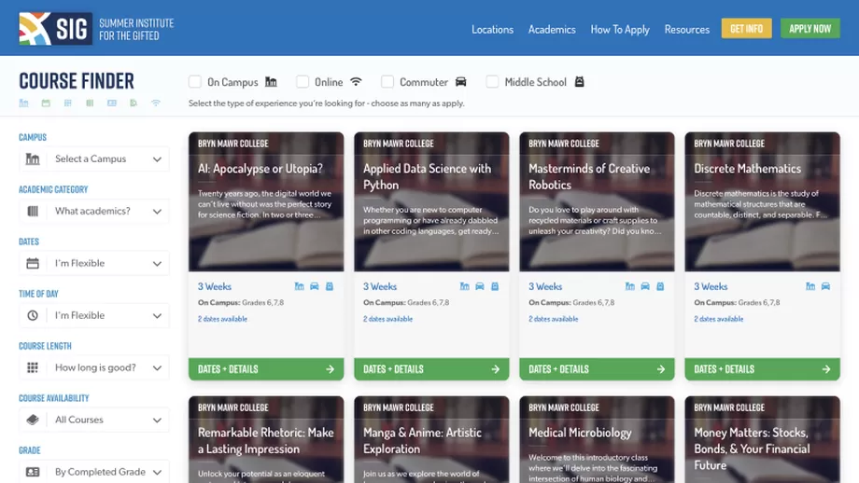The width and height of the screenshot is (859, 483).
Task: Click middle school backpack icon on Applied Data Science card
Action: coord(495,287)
